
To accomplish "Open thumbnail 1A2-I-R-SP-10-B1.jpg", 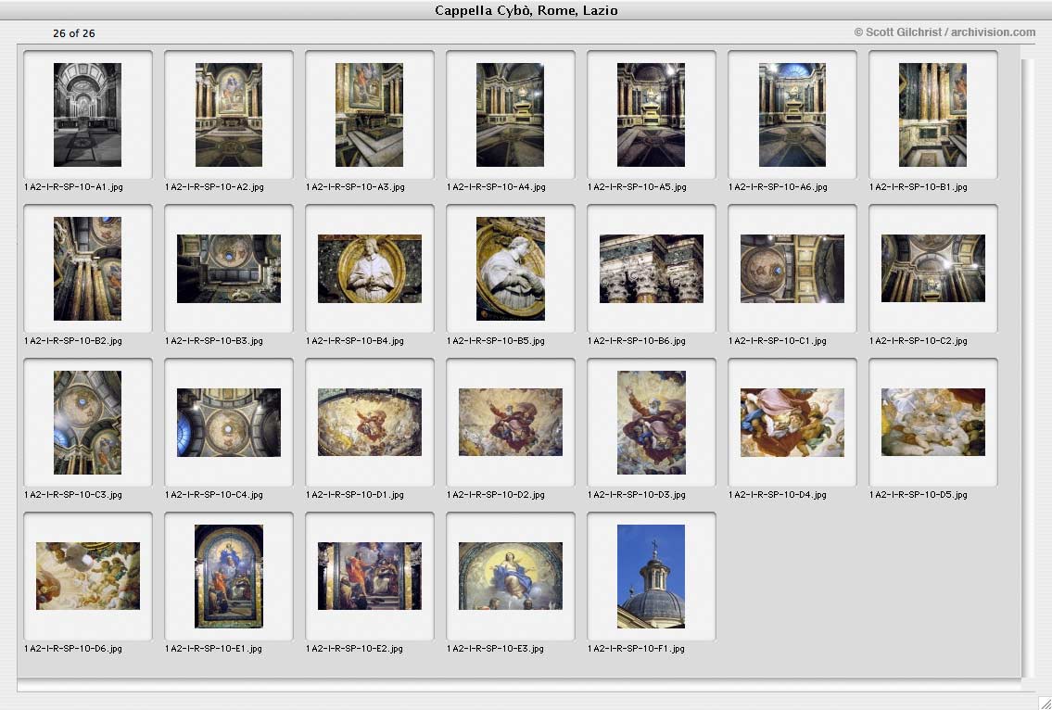I will [932, 115].
